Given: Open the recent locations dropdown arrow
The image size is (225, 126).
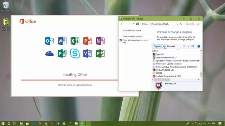Looking at the screenshot, I should [130, 24].
